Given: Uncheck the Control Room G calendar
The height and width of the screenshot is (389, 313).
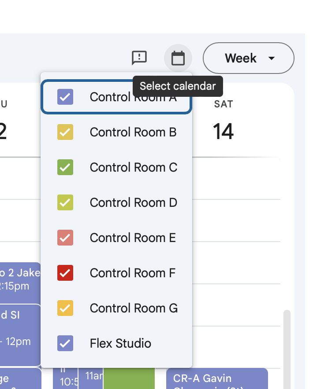Looking at the screenshot, I should tap(65, 308).
